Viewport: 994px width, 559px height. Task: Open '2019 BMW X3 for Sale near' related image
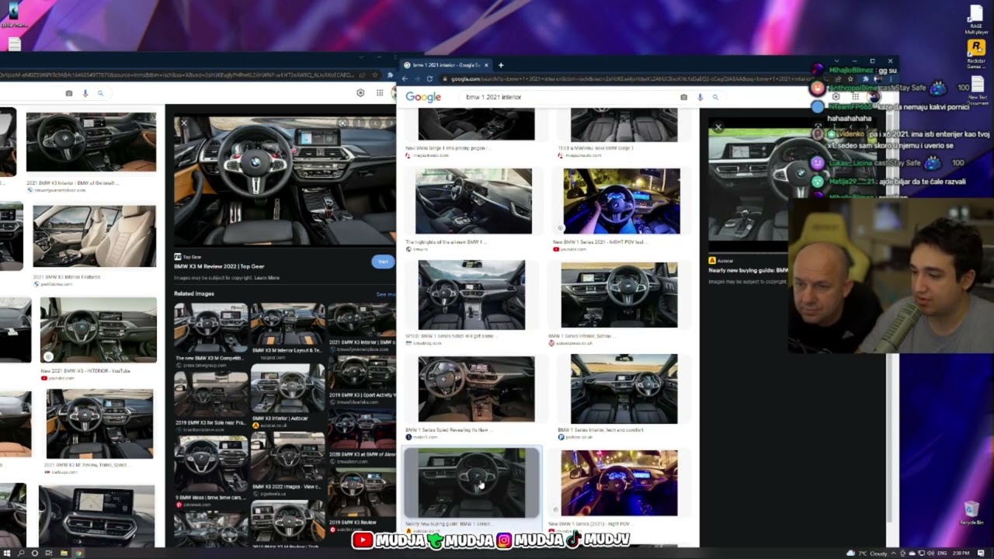tap(210, 394)
